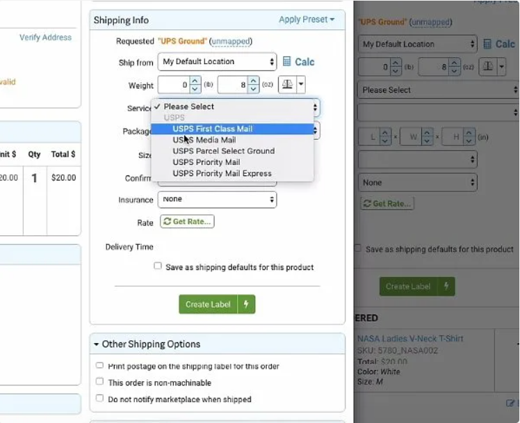Click the Calc calculator icon beside Ship from
The width and height of the screenshot is (520, 423).
coord(287,62)
